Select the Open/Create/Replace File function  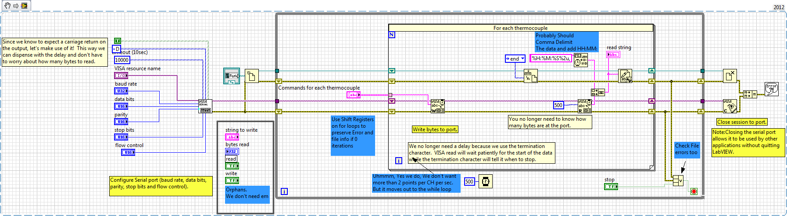click(x=252, y=76)
